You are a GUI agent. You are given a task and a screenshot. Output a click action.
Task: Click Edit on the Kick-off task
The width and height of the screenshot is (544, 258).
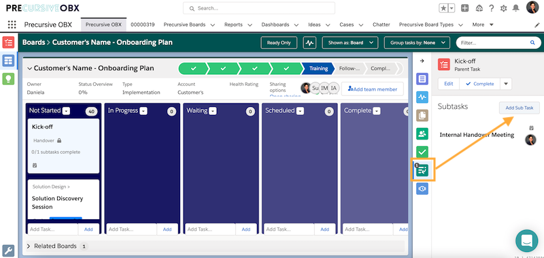coord(449,84)
